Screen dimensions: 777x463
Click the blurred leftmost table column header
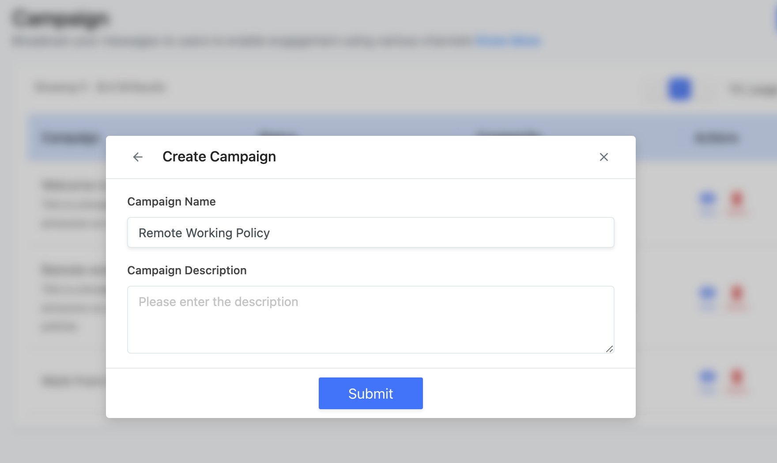(71, 138)
